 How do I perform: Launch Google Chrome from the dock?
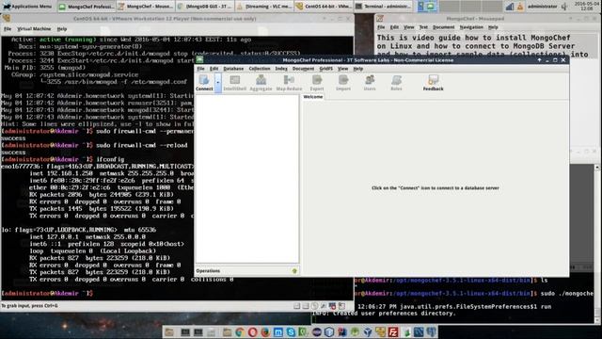(240, 331)
